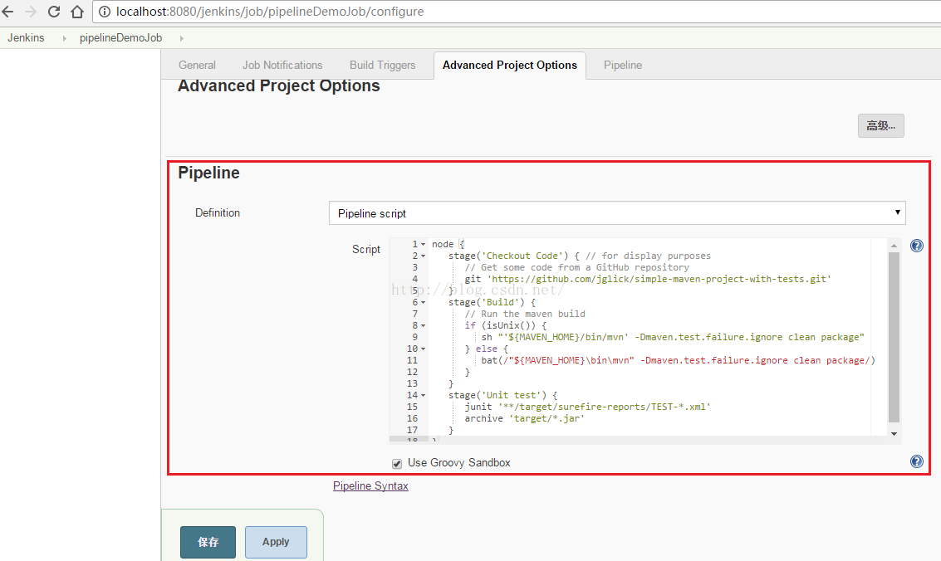
Task: Click script editor scrollbar up arrow
Action: click(x=894, y=246)
